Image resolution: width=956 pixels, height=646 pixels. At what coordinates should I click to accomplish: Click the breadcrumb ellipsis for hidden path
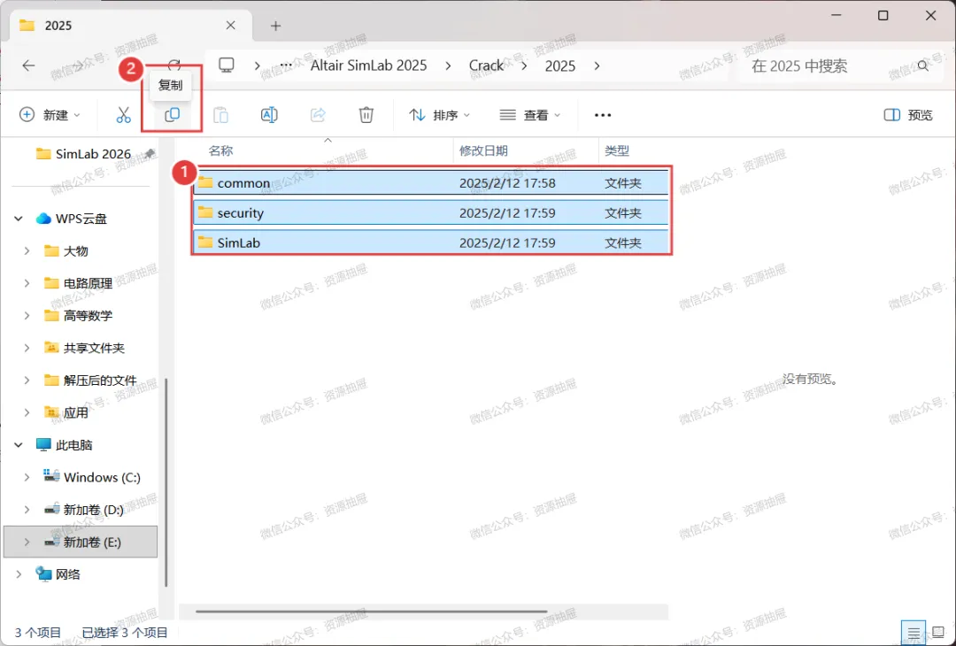point(285,65)
